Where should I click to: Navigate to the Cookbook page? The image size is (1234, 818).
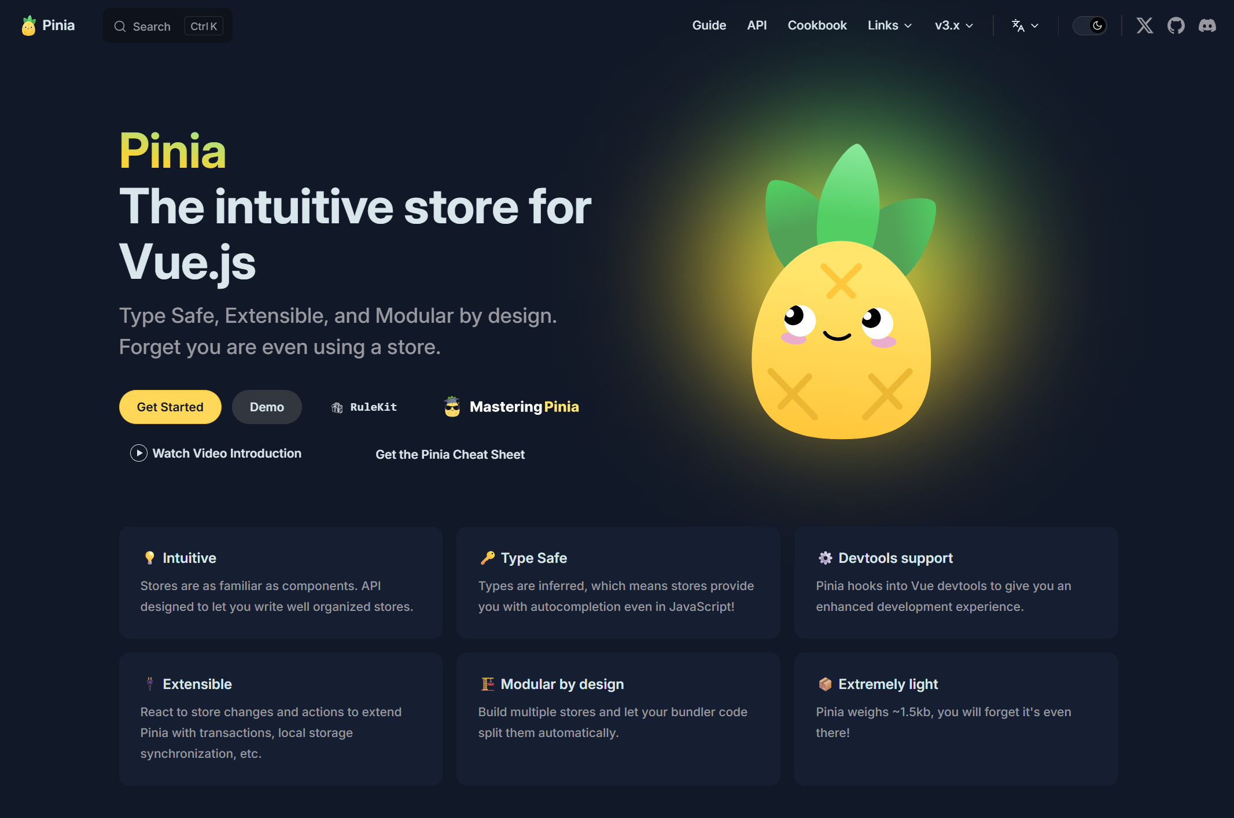point(816,25)
